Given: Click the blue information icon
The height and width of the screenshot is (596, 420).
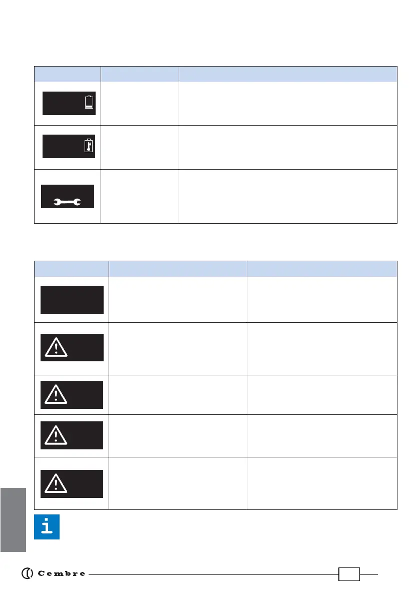Looking at the screenshot, I should (47, 527).
